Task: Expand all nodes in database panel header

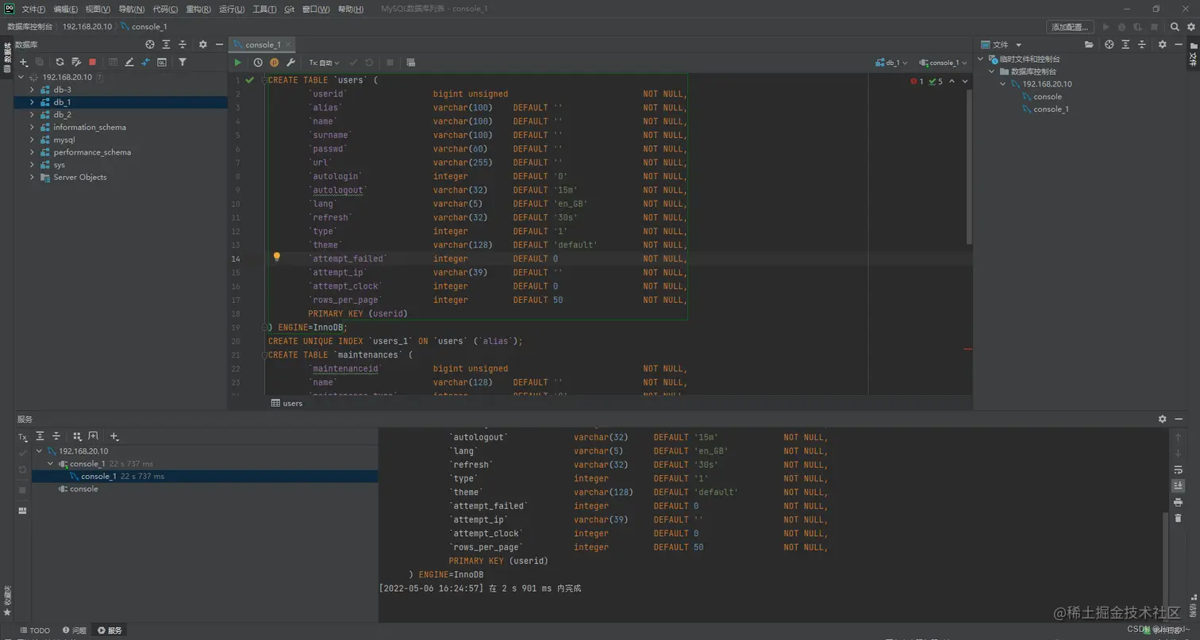Action: [166, 44]
